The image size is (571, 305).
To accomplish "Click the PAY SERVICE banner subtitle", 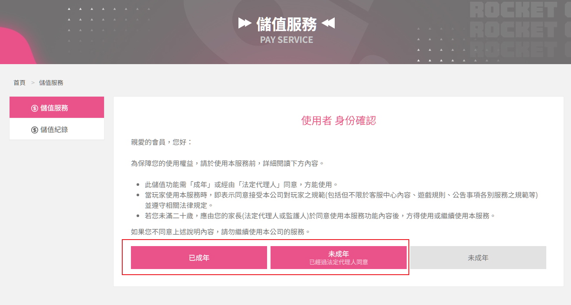I will pyautogui.click(x=287, y=40).
